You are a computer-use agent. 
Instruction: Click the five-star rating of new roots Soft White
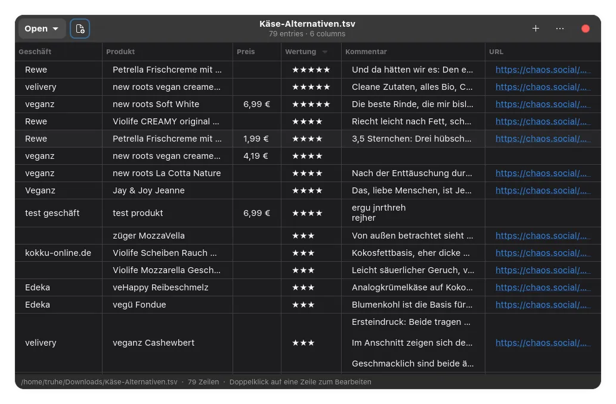coord(311,104)
